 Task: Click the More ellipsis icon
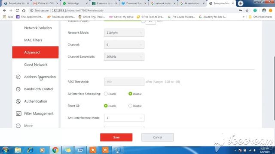pyautogui.click(x=18, y=126)
